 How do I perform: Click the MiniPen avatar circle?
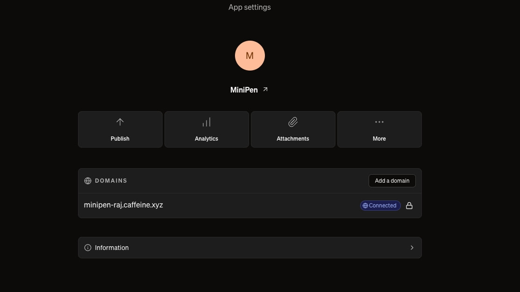(249, 56)
